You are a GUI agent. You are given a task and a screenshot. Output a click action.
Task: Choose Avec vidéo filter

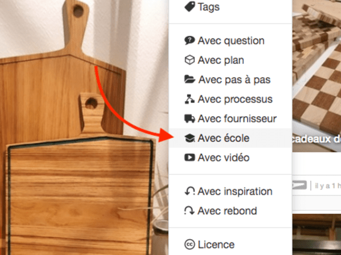231,158
